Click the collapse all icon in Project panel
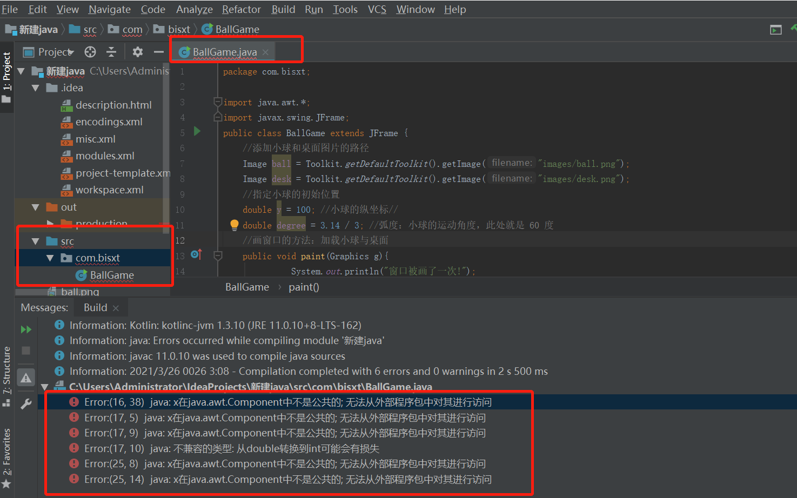797x498 pixels. tap(111, 52)
